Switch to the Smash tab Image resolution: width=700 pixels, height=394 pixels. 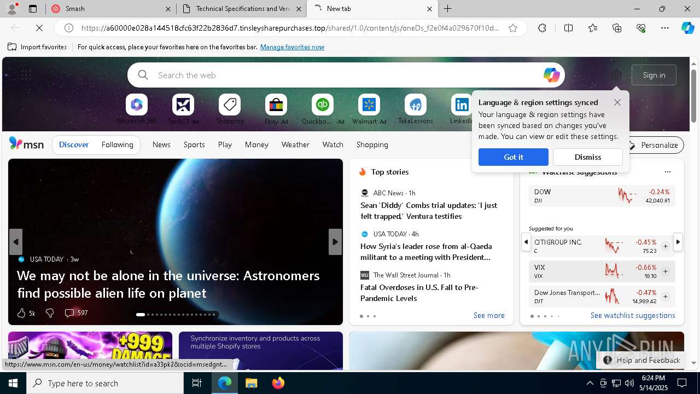pos(111,9)
